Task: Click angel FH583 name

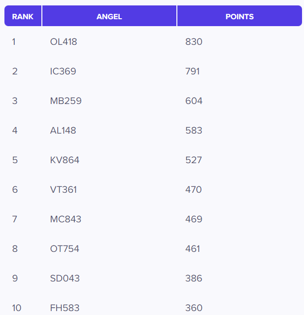Action: pos(65,308)
